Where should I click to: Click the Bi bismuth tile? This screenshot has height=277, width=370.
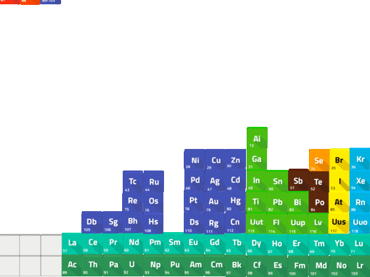click(298, 202)
